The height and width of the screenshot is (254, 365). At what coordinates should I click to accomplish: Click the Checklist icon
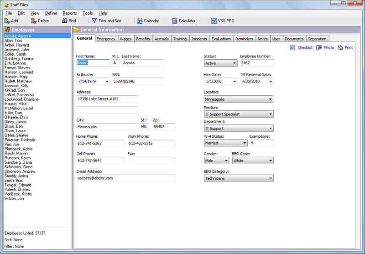(x=292, y=47)
